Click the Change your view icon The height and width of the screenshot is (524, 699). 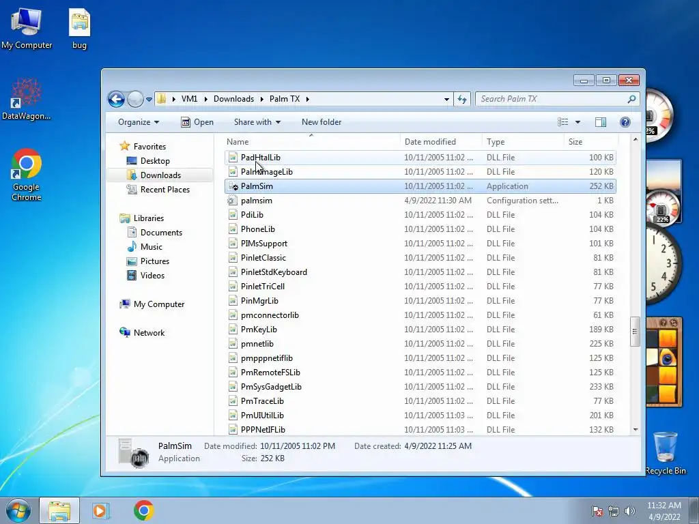coord(563,122)
